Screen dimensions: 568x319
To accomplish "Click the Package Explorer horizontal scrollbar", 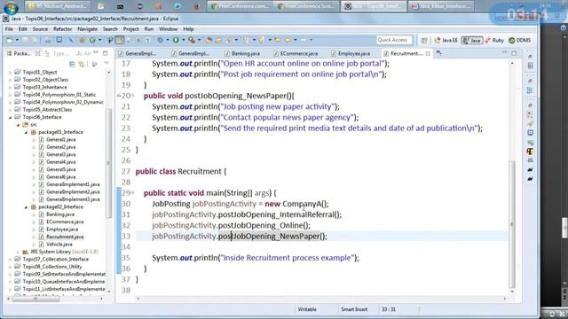I will [35, 299].
